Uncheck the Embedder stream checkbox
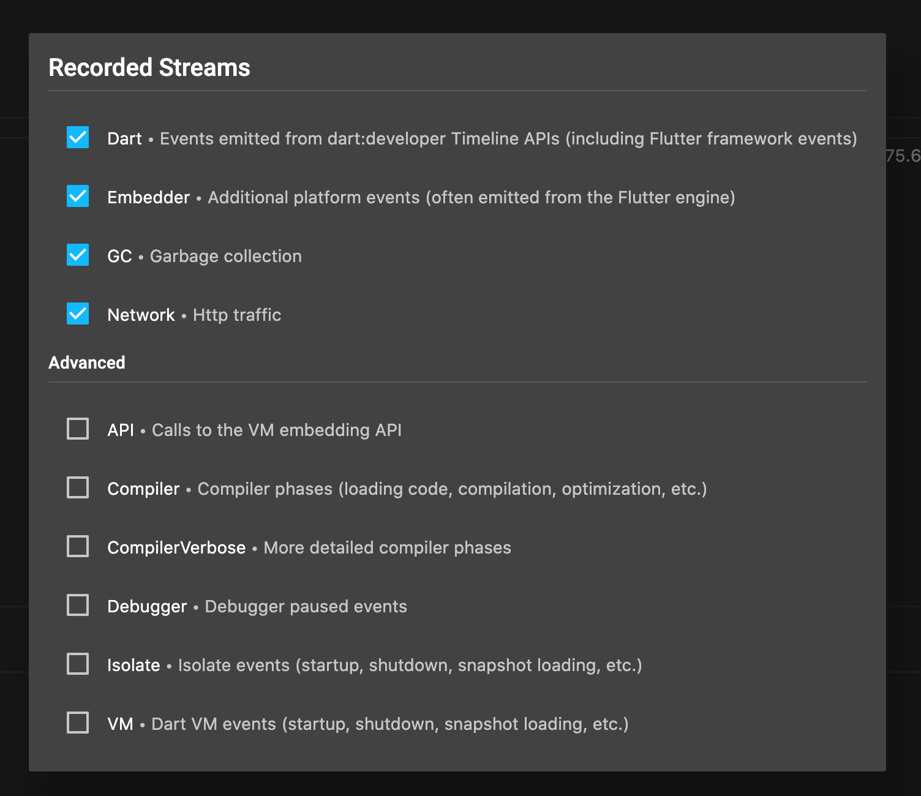 click(77, 197)
